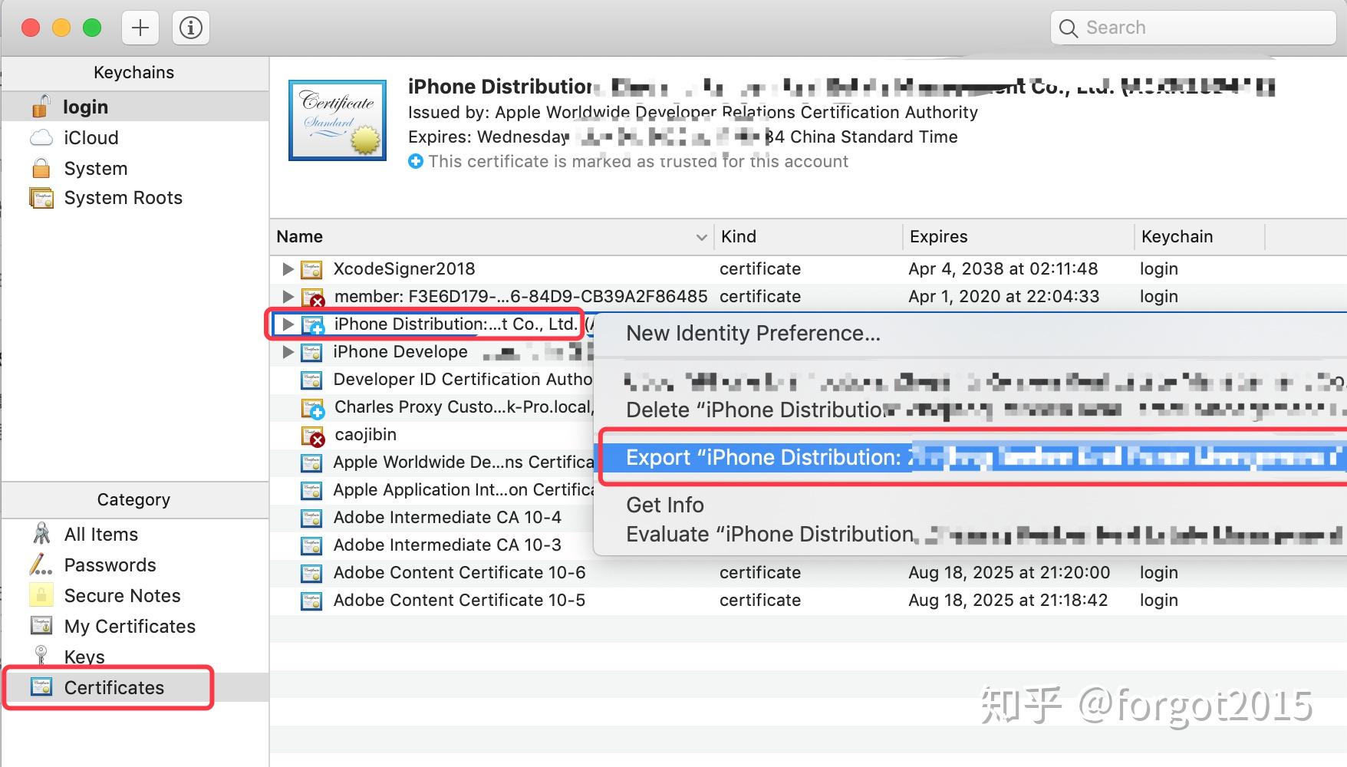Image resolution: width=1347 pixels, height=767 pixels.
Task: Expand the XcodeSigner2018 disclosure triangle
Action: [288, 268]
